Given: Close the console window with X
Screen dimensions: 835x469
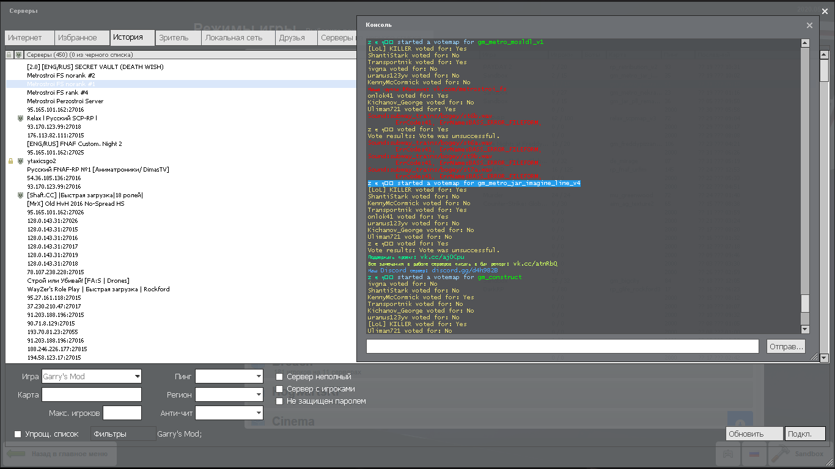Looking at the screenshot, I should pos(809,25).
